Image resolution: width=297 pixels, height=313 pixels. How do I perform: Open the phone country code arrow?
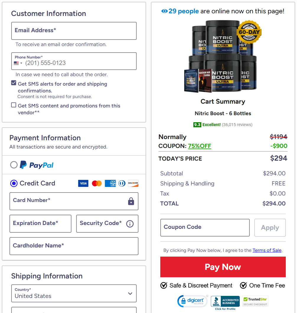(21, 63)
